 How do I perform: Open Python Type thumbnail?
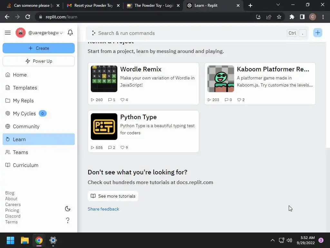point(104,127)
